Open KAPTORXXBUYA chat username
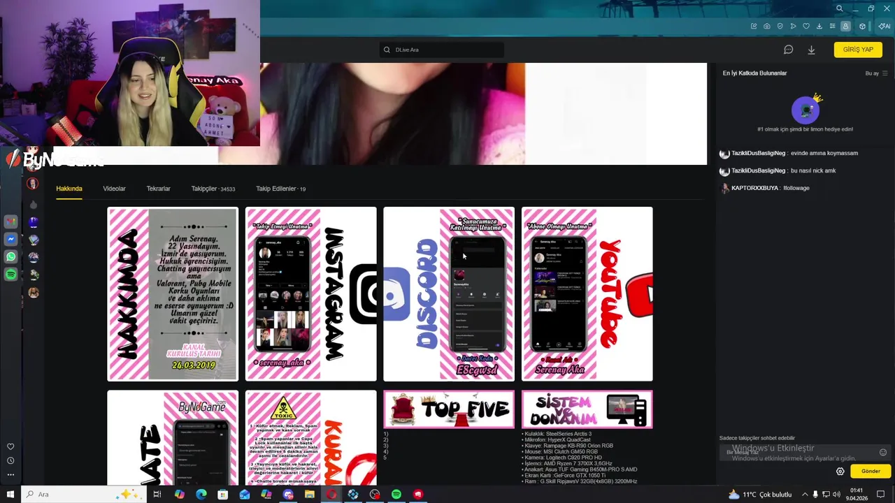Image resolution: width=895 pixels, height=503 pixels. [x=754, y=188]
